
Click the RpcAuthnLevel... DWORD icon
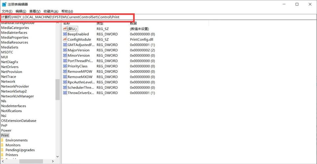tap(65, 82)
